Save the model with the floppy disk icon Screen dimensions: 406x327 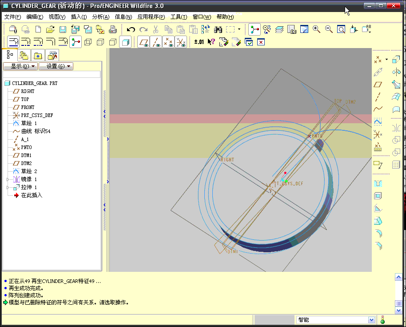pos(63,29)
